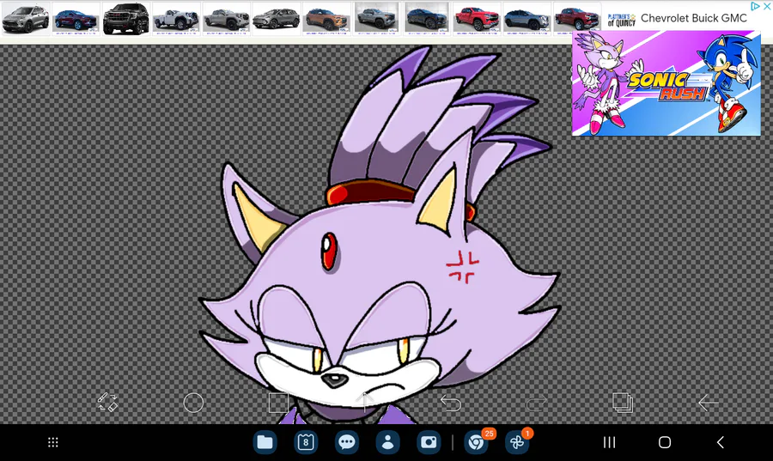Open the pinwheel app with 1 notification
Image resolution: width=773 pixels, height=461 pixels.
tap(517, 442)
